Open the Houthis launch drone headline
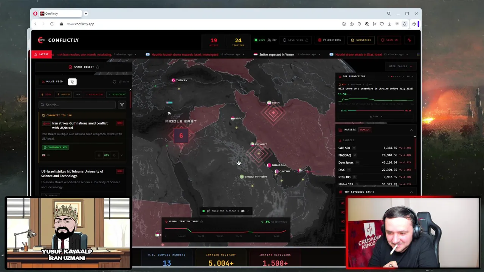The height and width of the screenshot is (272, 484). (x=185, y=55)
